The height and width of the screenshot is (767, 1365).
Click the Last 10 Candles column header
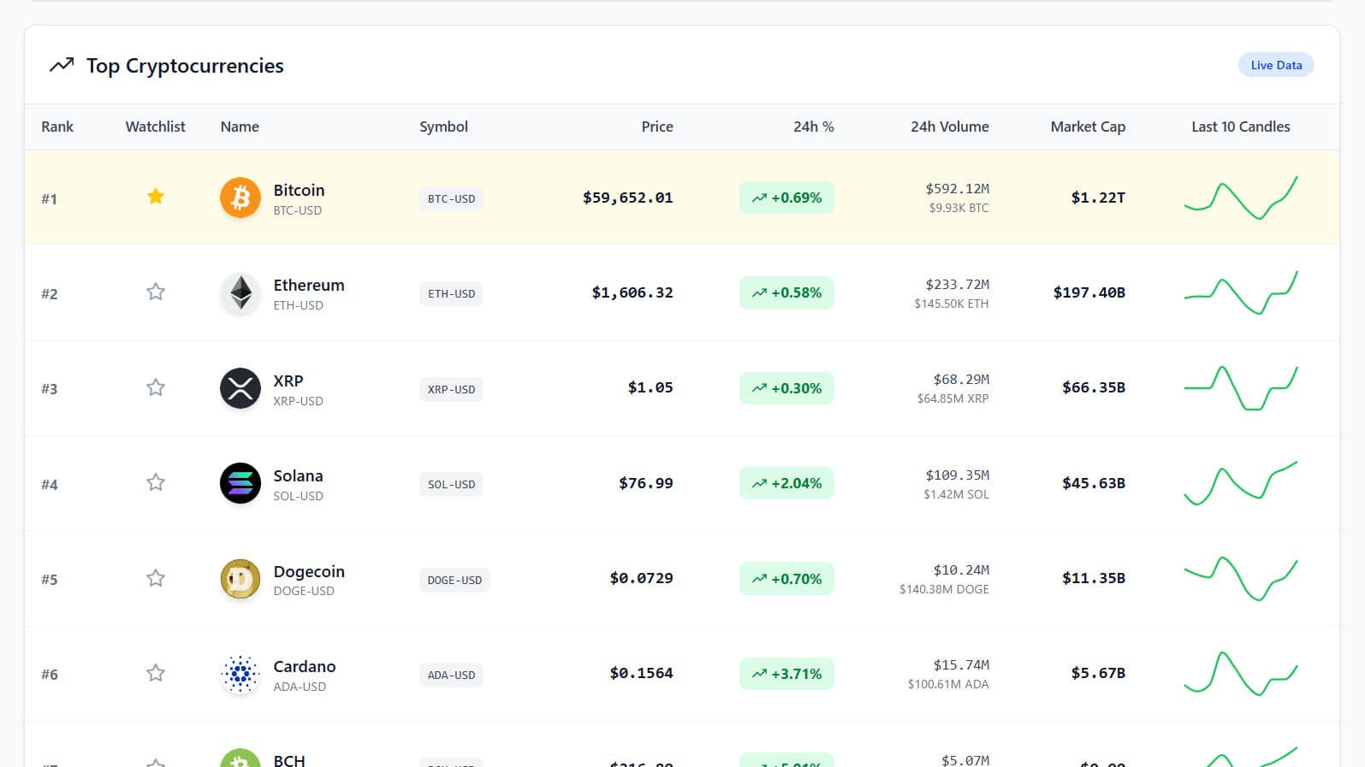tap(1240, 127)
